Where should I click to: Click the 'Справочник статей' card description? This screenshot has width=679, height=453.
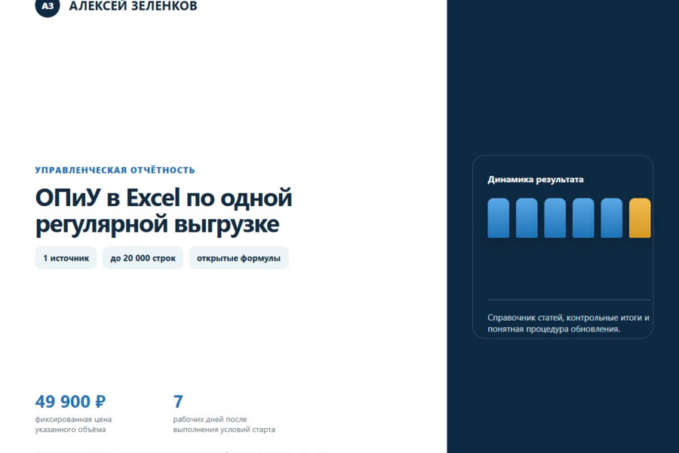click(x=568, y=323)
